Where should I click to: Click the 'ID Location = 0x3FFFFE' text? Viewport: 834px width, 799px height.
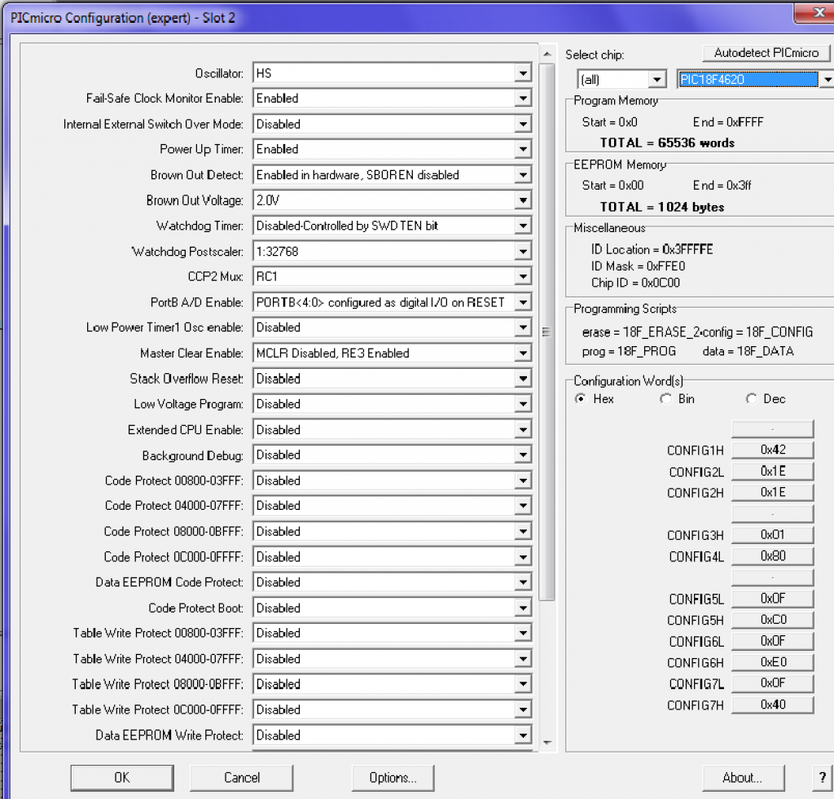652,249
